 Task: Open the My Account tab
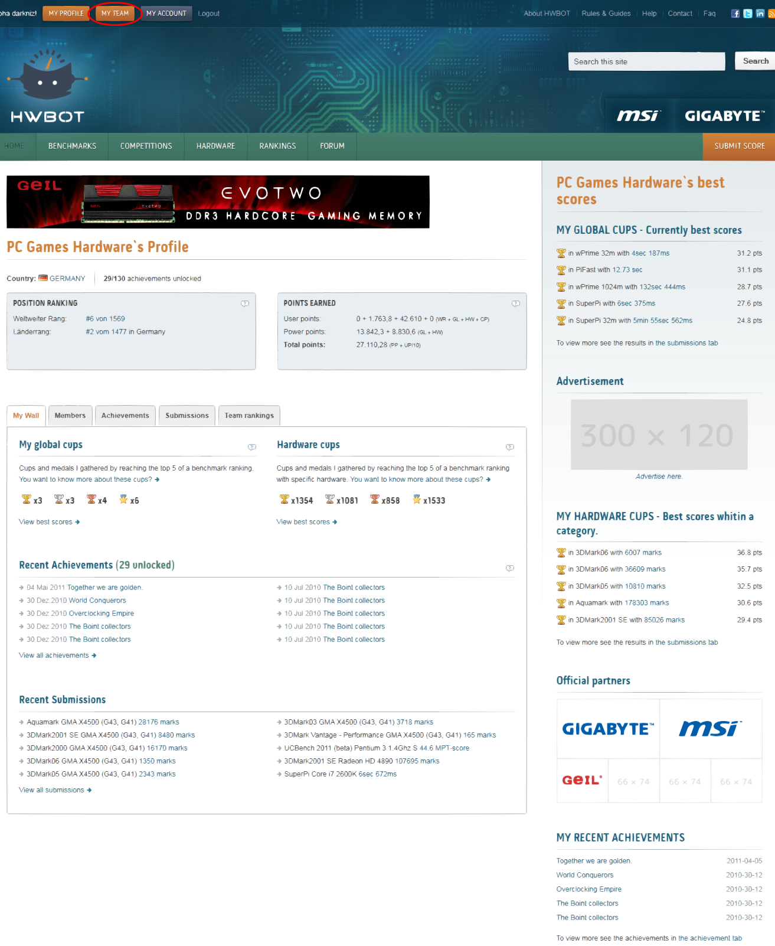click(166, 13)
